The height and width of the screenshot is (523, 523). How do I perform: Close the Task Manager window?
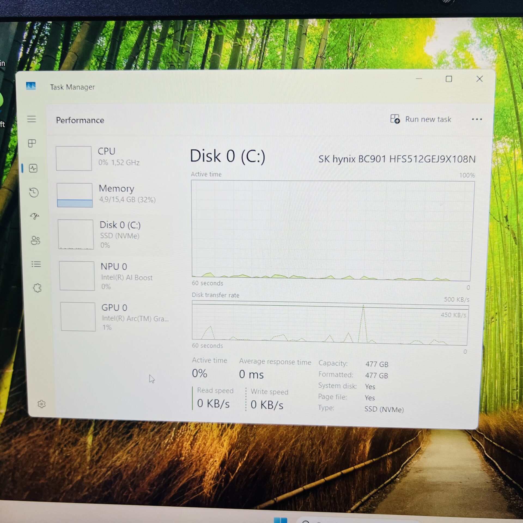point(479,79)
